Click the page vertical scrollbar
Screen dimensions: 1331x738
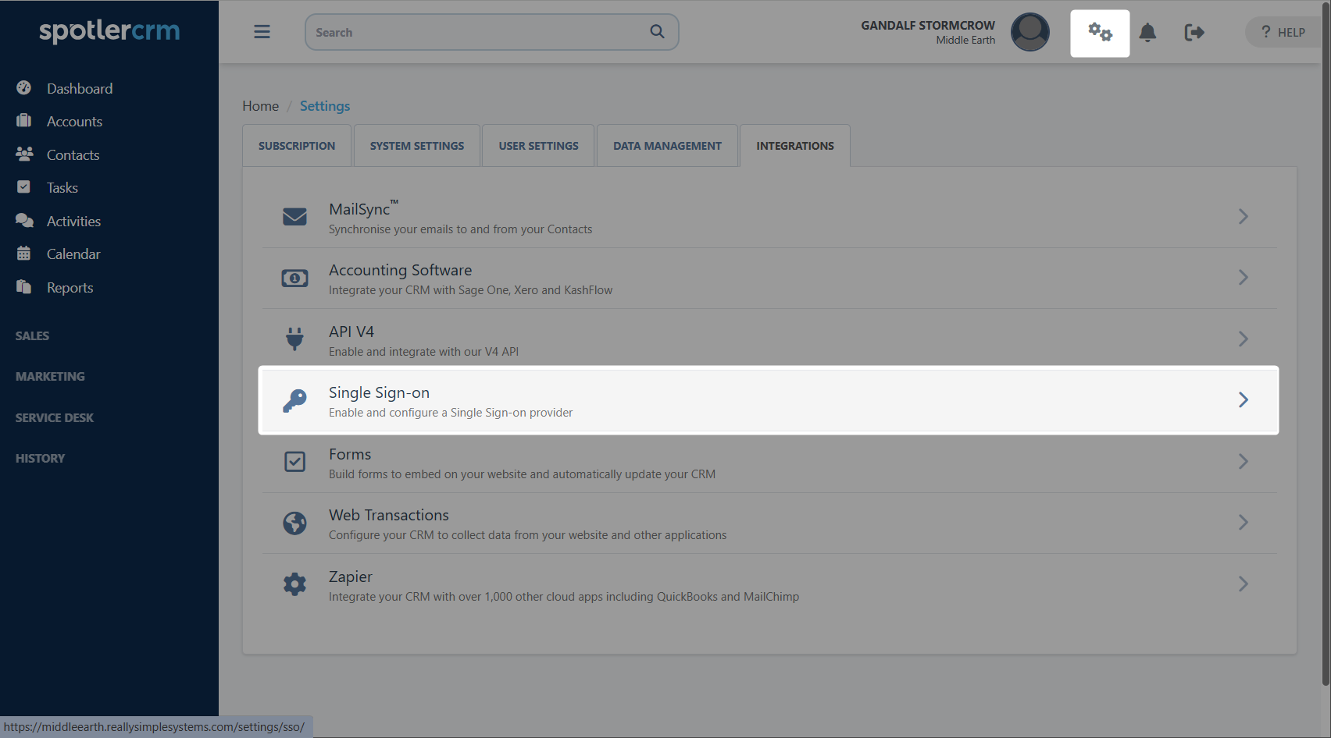[x=1326, y=343]
